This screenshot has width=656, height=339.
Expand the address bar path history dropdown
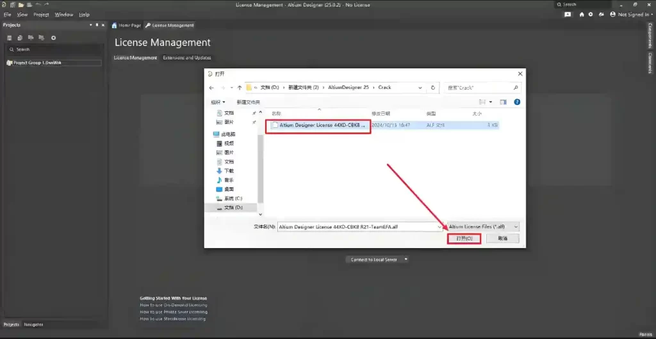point(420,88)
